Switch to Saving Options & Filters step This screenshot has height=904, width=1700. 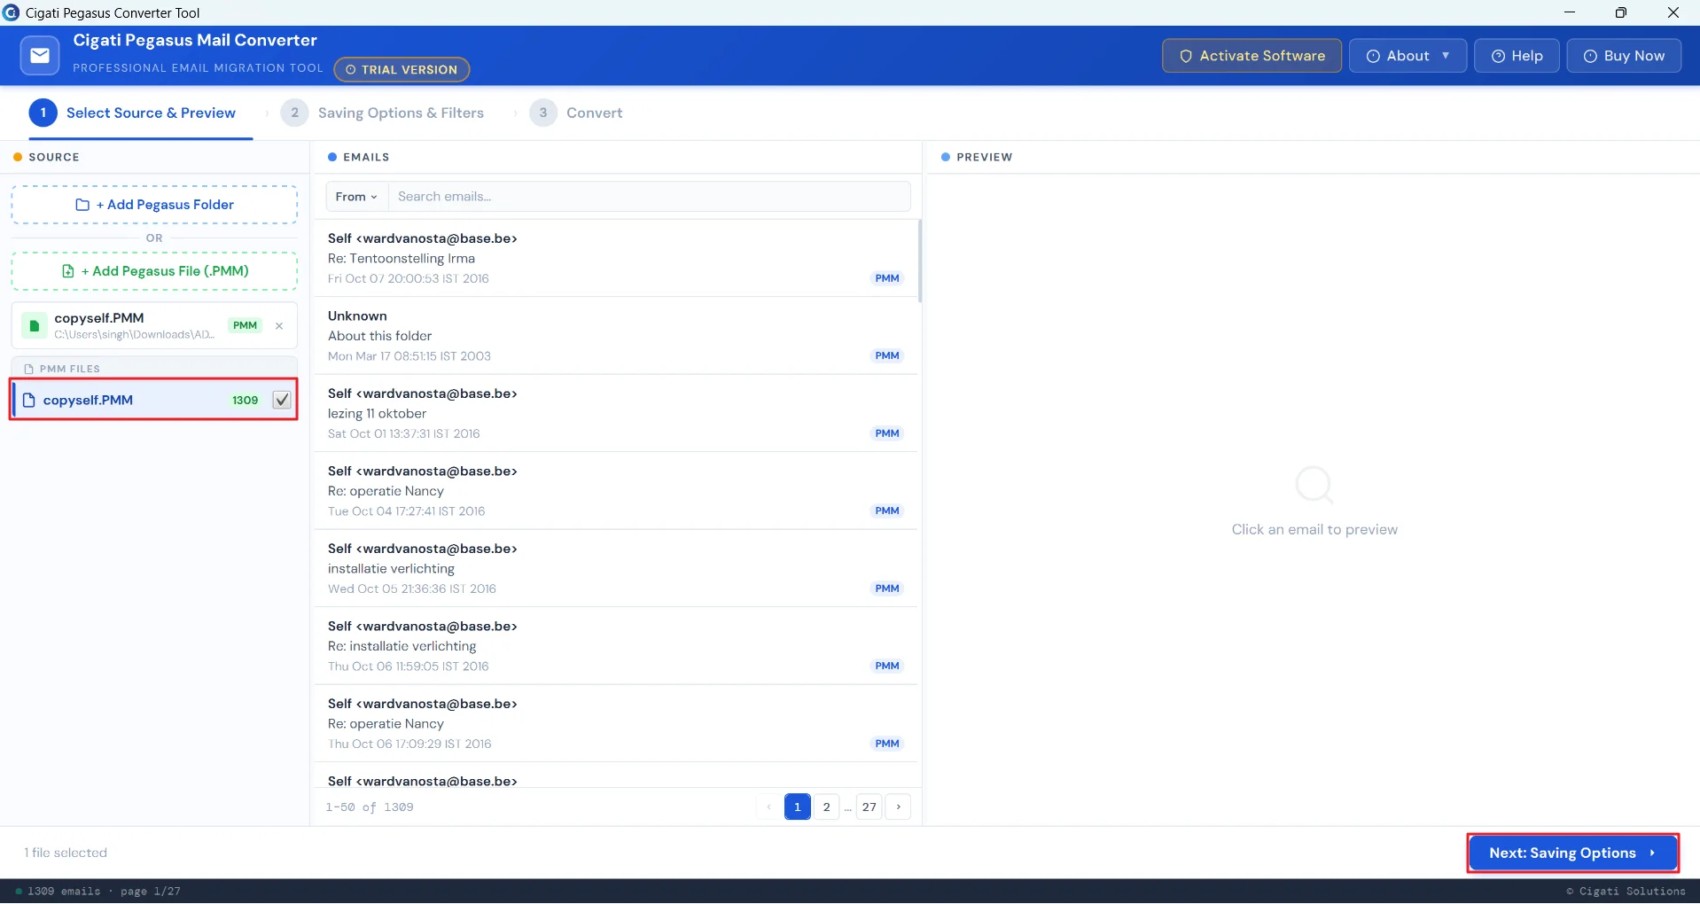coord(383,113)
